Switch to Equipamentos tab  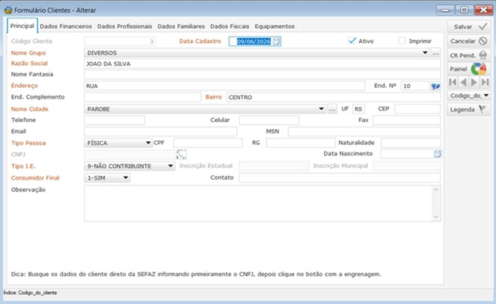click(x=275, y=27)
